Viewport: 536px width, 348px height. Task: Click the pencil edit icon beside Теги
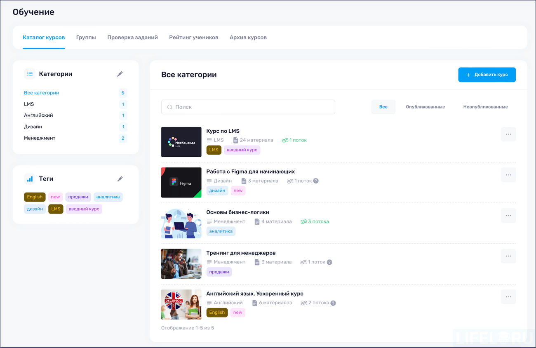point(120,179)
